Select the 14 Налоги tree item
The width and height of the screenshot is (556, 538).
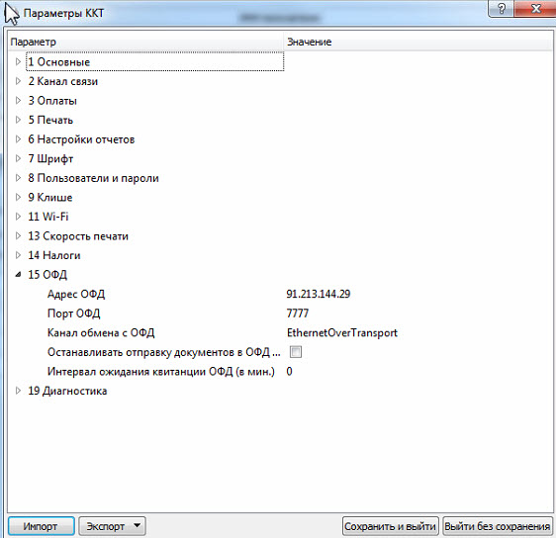tap(54, 255)
